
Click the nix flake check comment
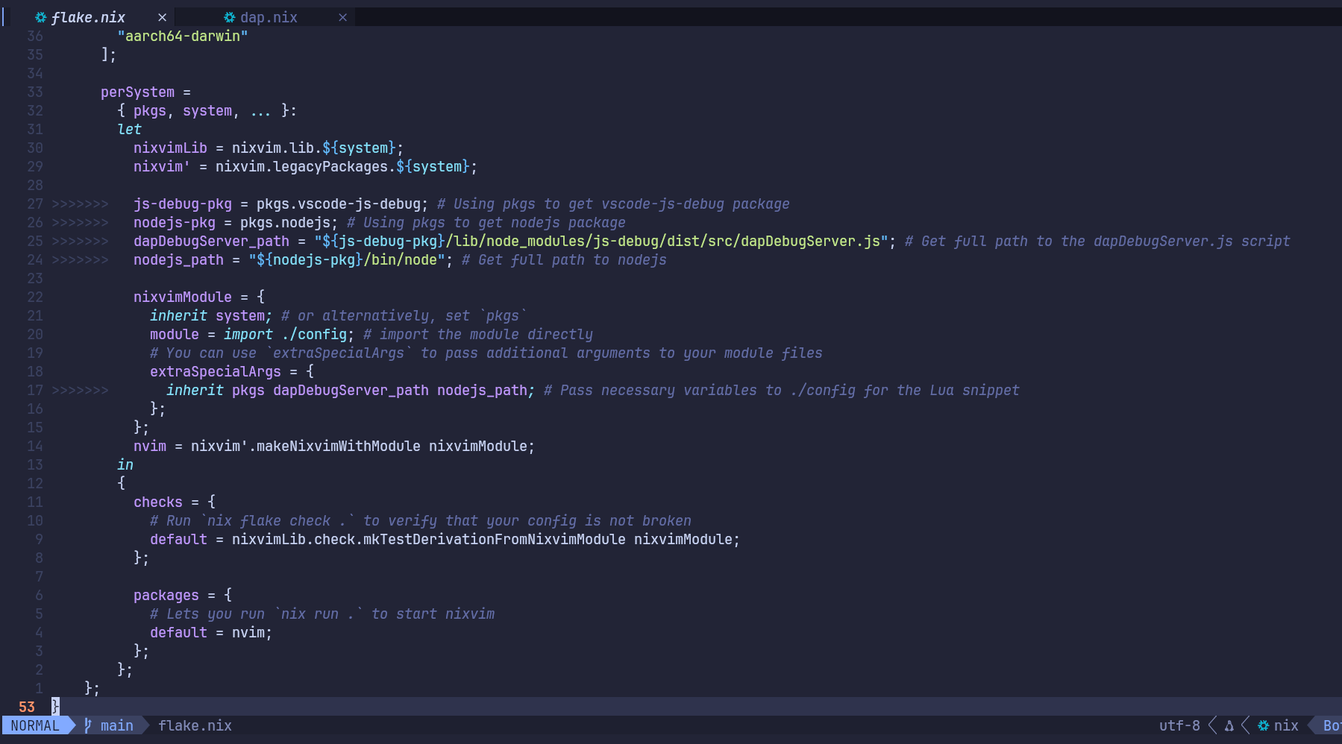421,520
